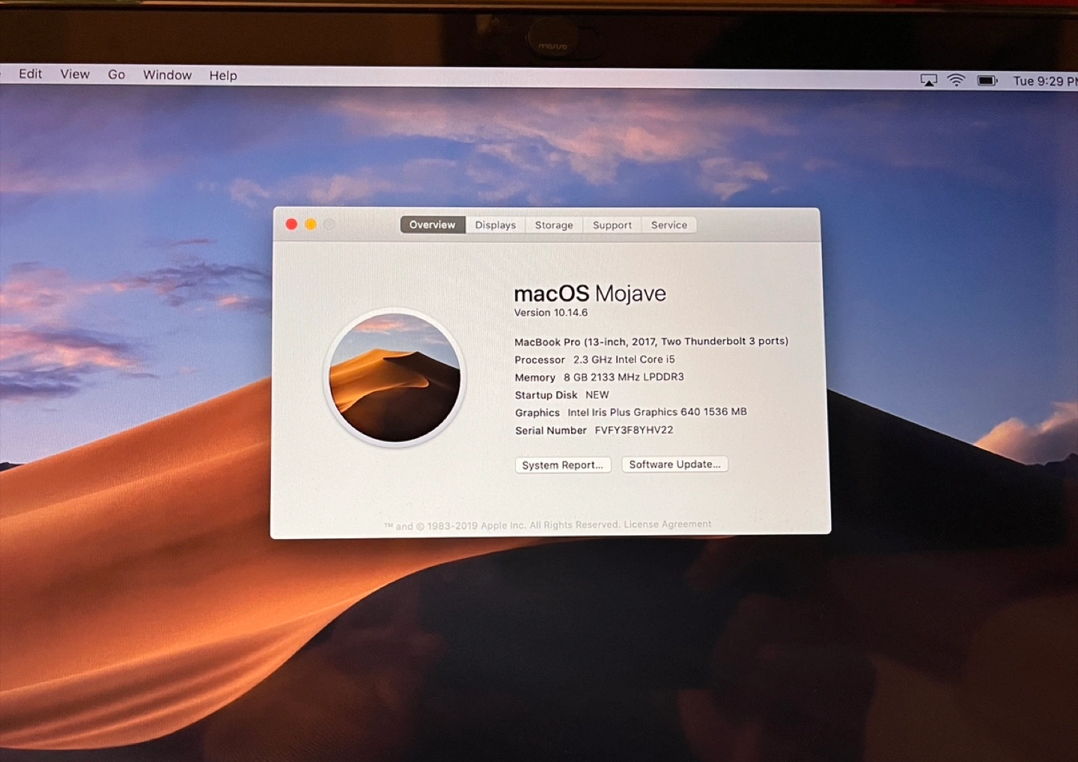
Task: Click the startup disk name NEW
Action: (597, 394)
